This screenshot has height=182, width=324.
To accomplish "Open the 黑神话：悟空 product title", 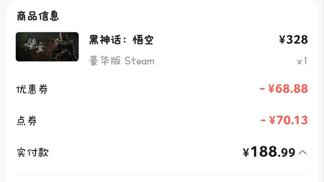I will tap(121, 40).
